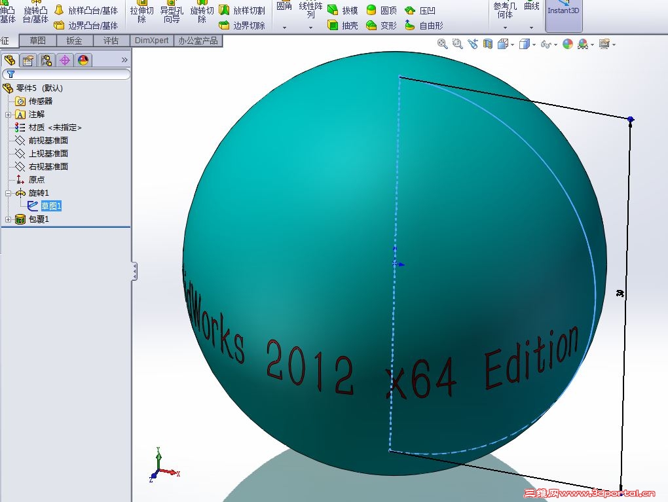
Task: Click the 圆角 fillet tool
Action: coord(284,6)
